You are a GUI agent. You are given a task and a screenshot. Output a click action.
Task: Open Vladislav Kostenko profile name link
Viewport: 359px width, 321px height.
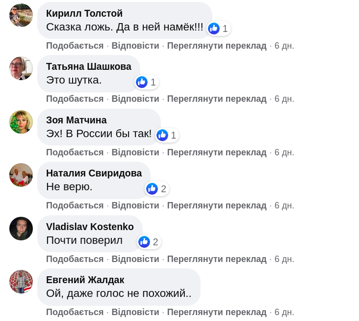[x=90, y=227]
